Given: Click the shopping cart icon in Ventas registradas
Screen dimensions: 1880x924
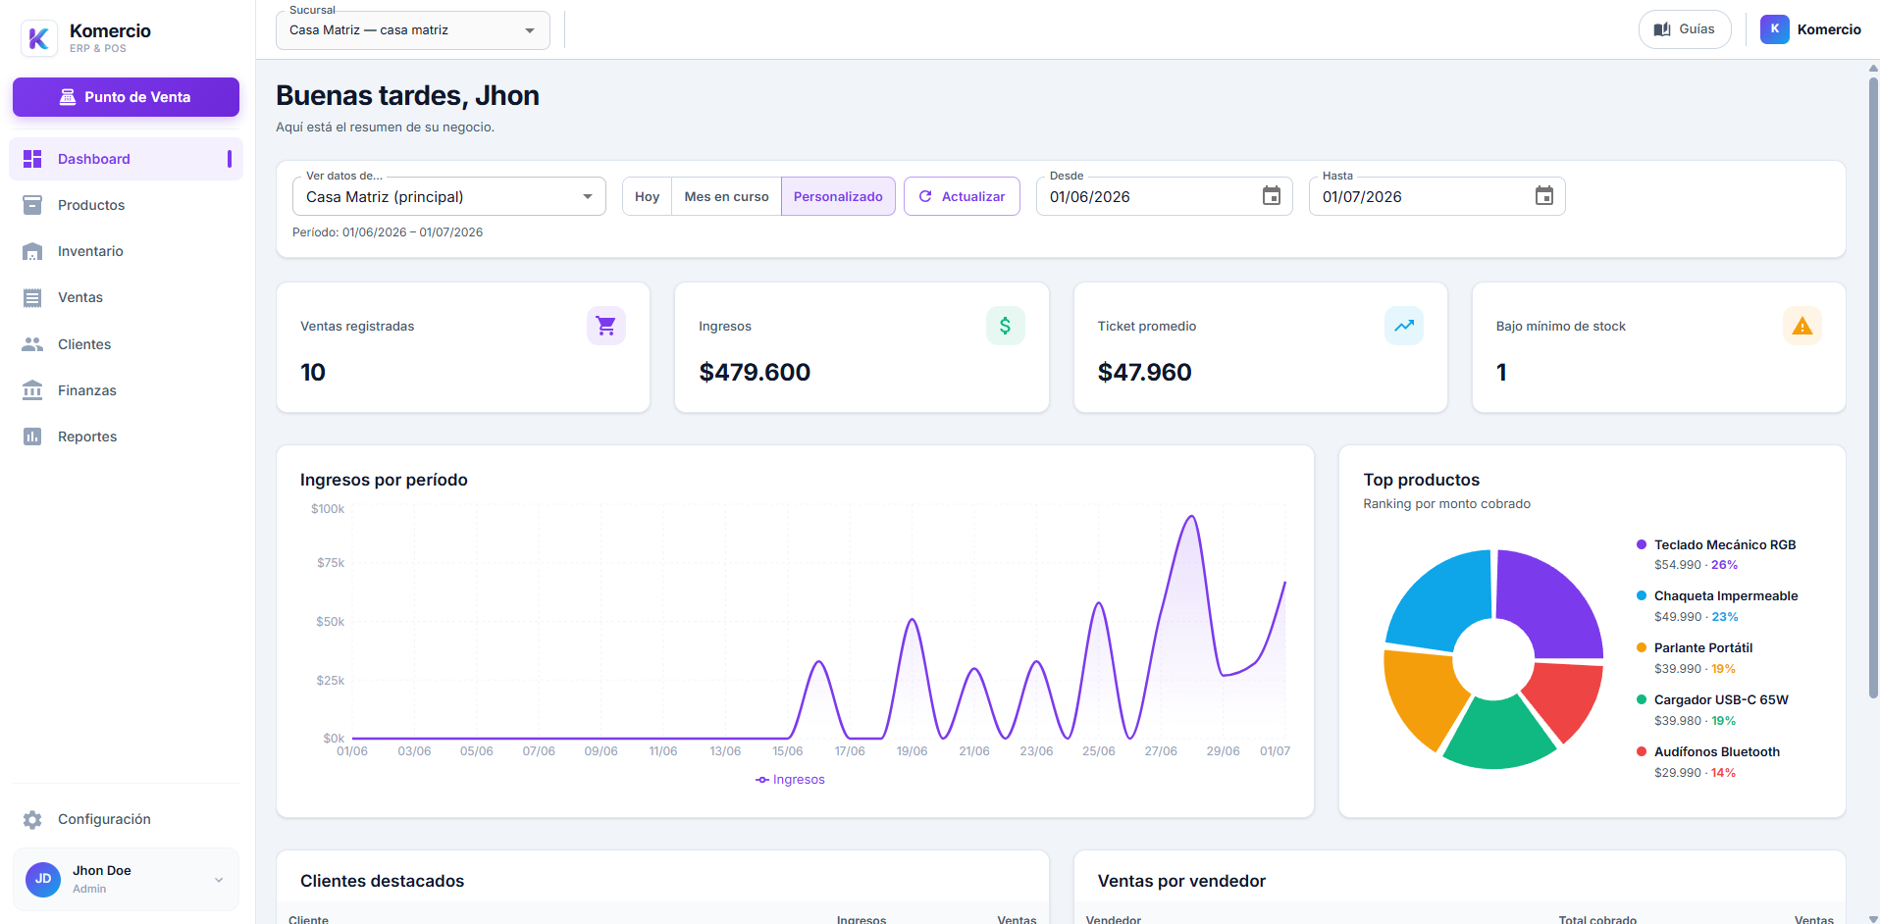Looking at the screenshot, I should click(x=606, y=326).
